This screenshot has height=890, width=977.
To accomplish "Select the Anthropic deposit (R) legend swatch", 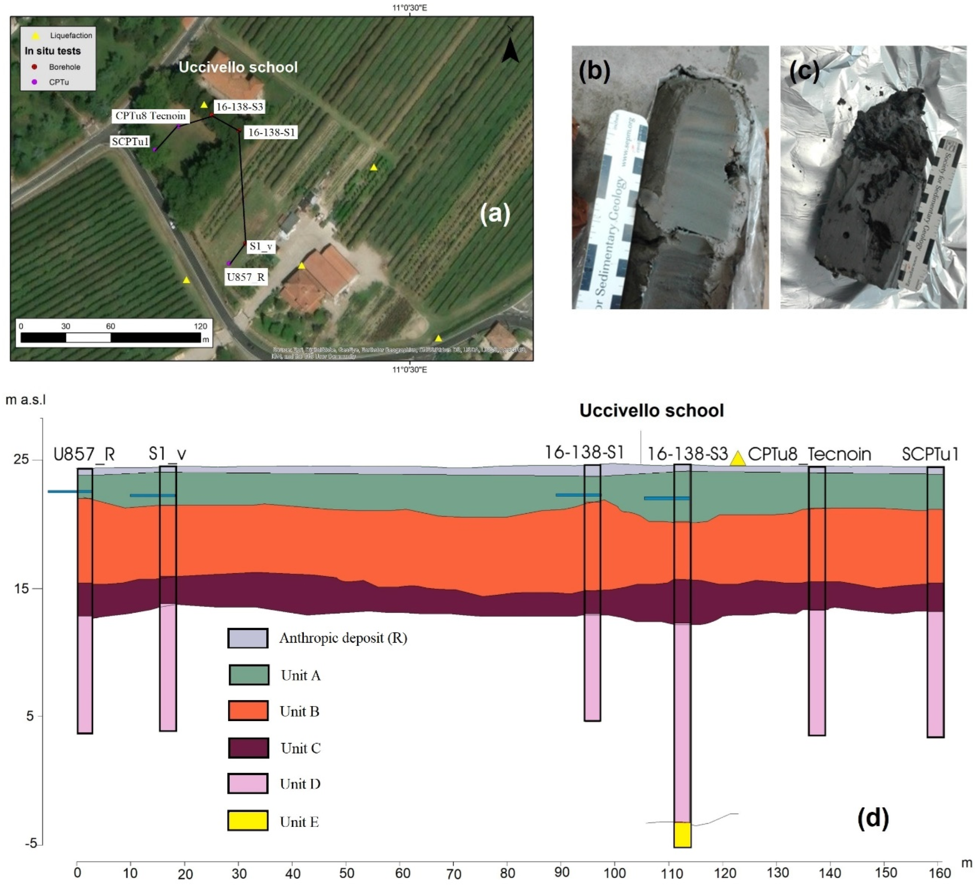I will tap(248, 638).
